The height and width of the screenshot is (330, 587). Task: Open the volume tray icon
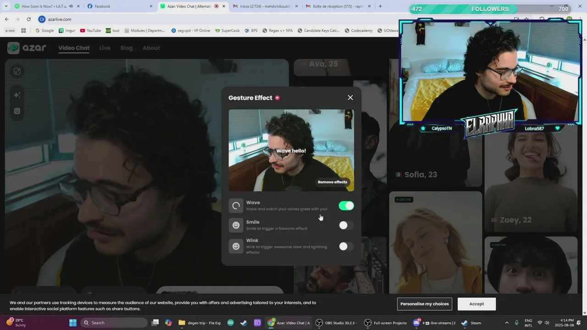(x=547, y=323)
